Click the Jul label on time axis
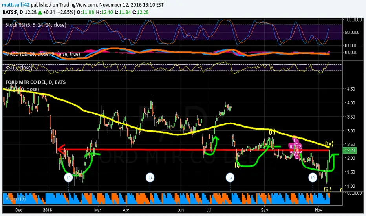Screen dimensions: 366x216 (x=209, y=210)
